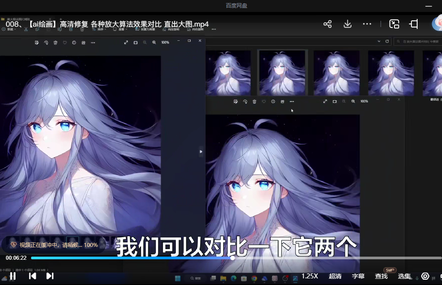Click the share/print icon in right viewer
This screenshot has height=285, width=442.
click(282, 102)
